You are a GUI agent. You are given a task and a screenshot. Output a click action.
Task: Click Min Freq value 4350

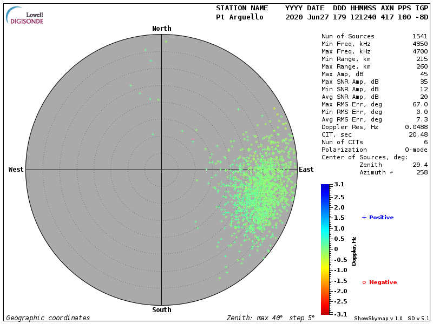pos(420,44)
